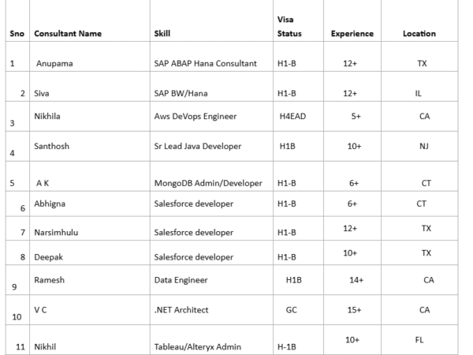Click the Sno column header

(x=17, y=34)
